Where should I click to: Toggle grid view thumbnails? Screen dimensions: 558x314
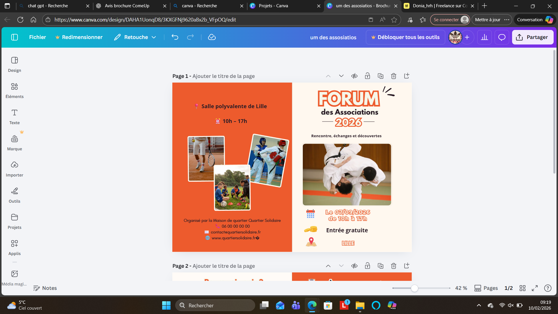pos(522,288)
